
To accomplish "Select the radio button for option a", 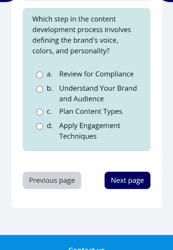I will coord(40,75).
